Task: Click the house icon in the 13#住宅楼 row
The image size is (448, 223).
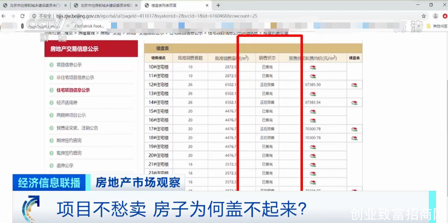Action: [312, 93]
